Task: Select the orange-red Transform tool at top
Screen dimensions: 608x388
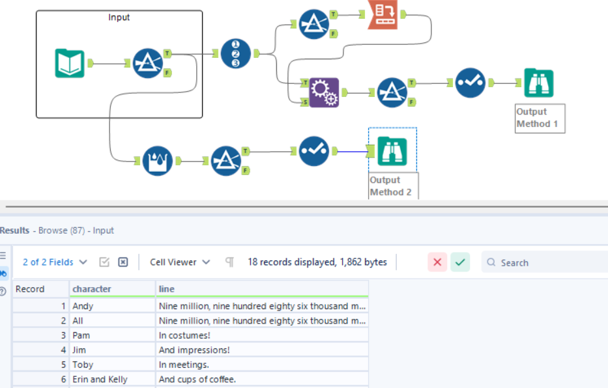Action: (x=383, y=14)
